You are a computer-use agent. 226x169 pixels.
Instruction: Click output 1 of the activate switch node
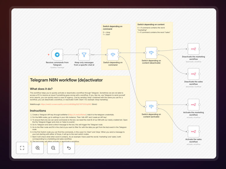[x=157, y=108]
